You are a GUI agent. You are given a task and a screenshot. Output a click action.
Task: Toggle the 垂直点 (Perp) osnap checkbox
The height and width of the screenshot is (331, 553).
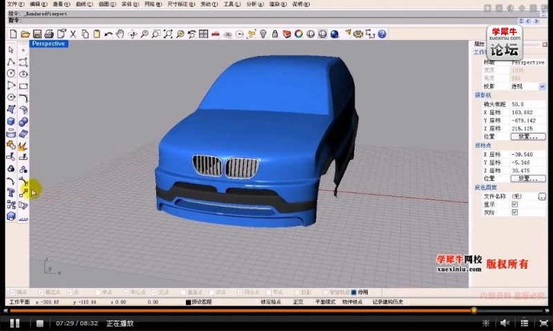(183, 292)
